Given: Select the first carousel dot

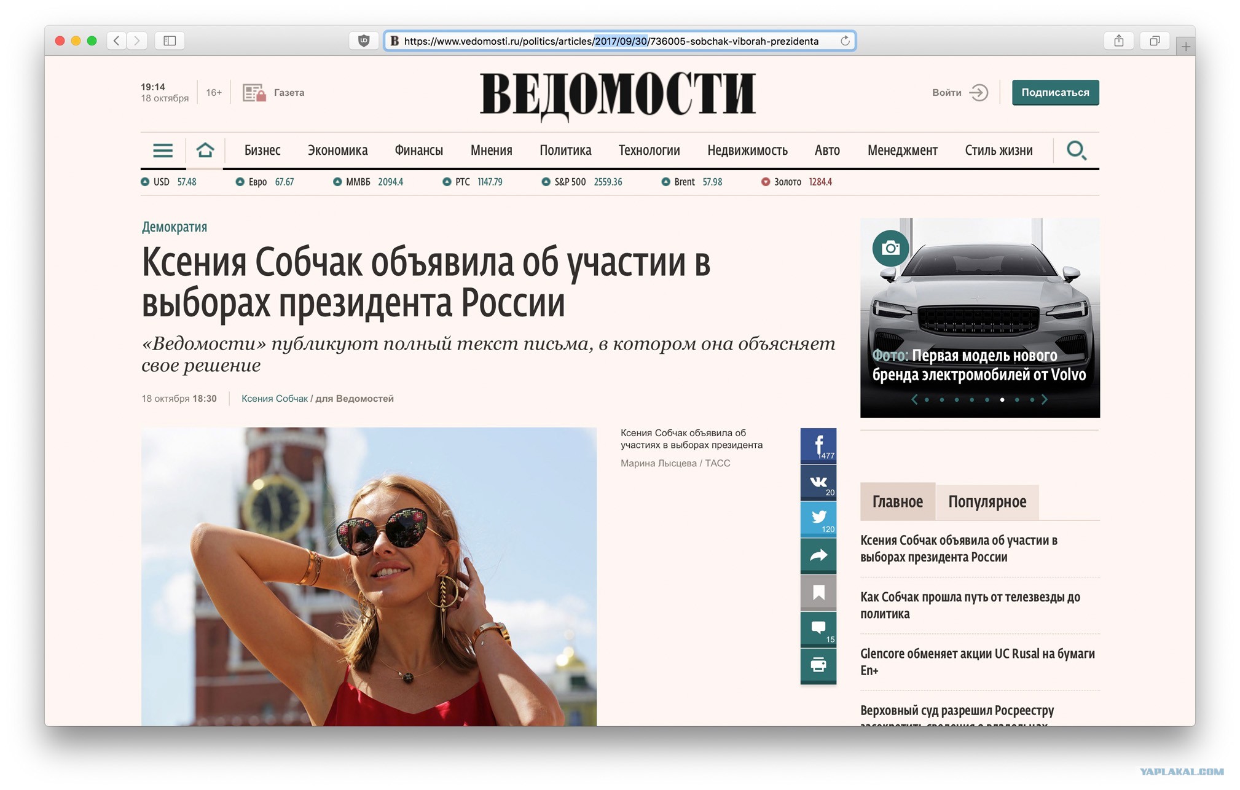Looking at the screenshot, I should coord(927,400).
